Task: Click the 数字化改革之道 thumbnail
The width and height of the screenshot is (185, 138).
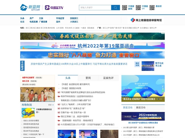Action: [149, 65]
